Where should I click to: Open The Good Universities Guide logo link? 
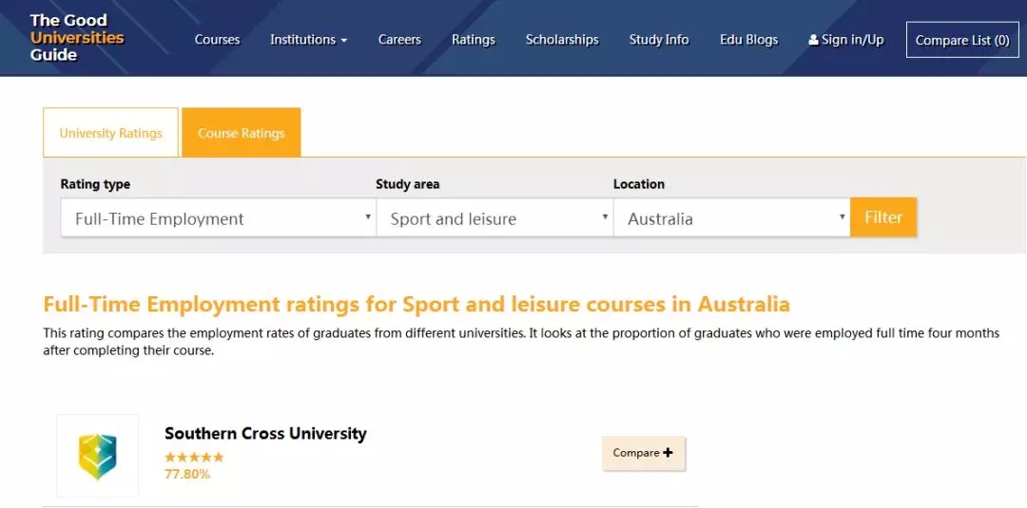(x=77, y=38)
